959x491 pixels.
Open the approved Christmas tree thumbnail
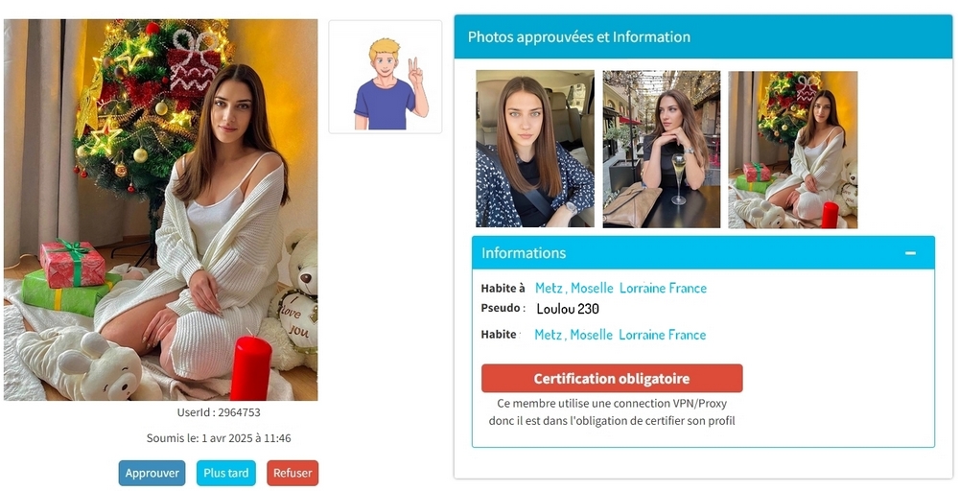click(793, 150)
